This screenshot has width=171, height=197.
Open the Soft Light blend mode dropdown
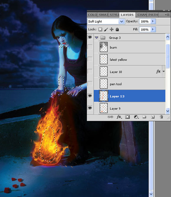[x=106, y=21]
